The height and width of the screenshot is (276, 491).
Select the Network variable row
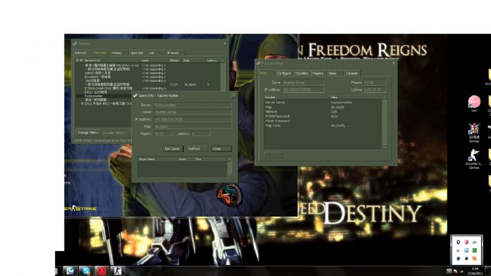(x=323, y=111)
